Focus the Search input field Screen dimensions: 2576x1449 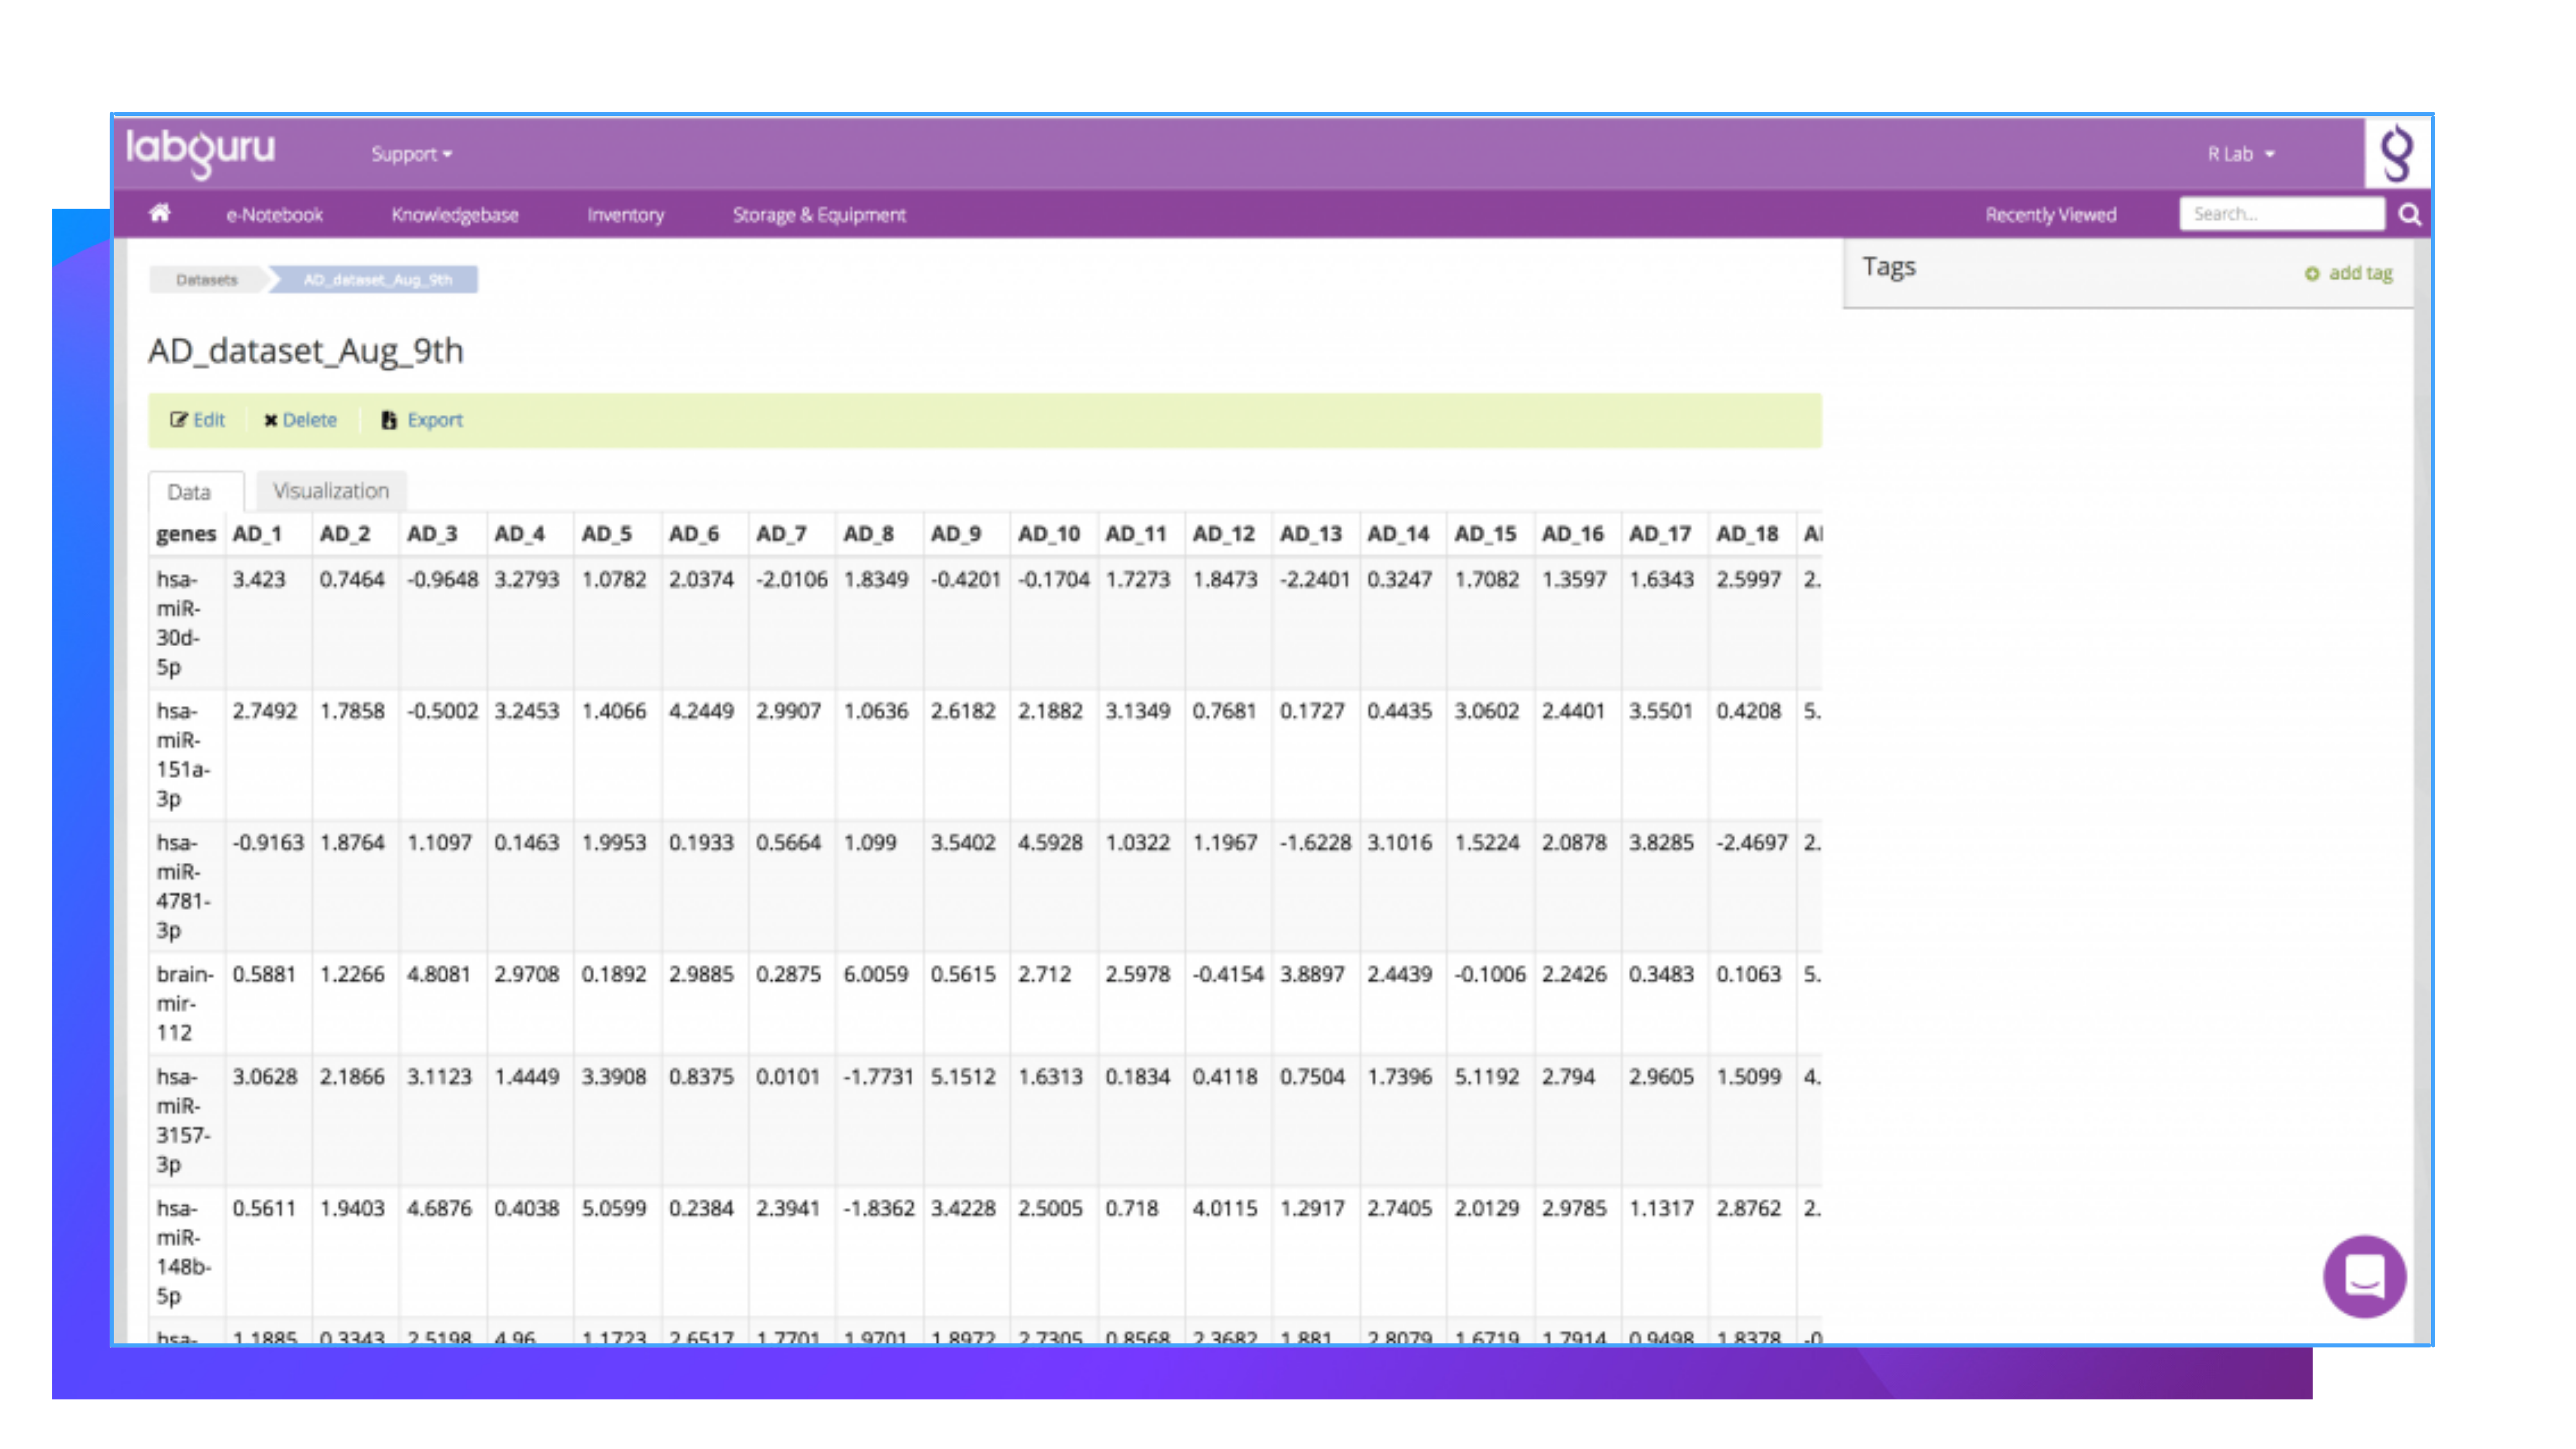[x=2282, y=214]
